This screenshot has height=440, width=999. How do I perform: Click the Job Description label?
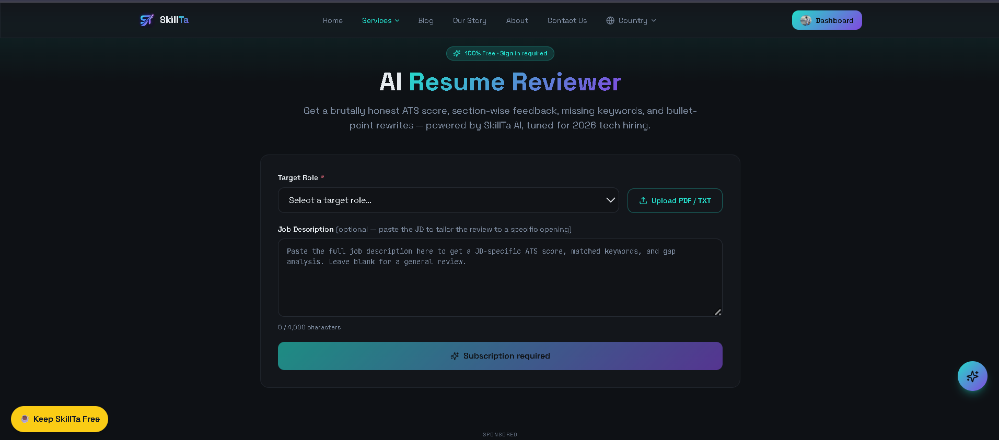(306, 229)
